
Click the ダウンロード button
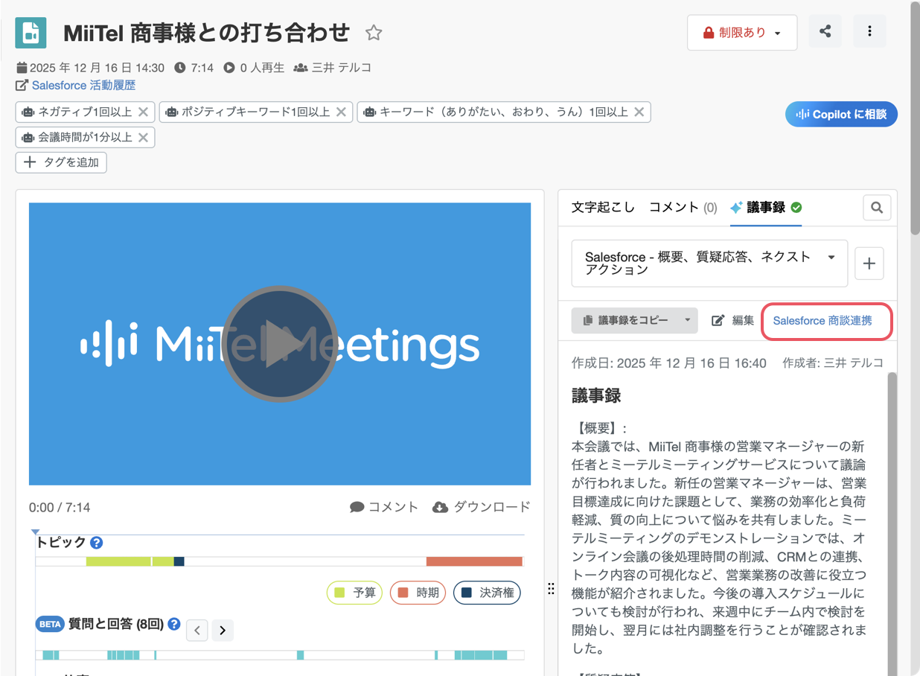481,507
